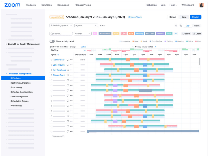The height and width of the screenshot is (156, 209).
Task: Open the user profile avatar
Action: 201,5
